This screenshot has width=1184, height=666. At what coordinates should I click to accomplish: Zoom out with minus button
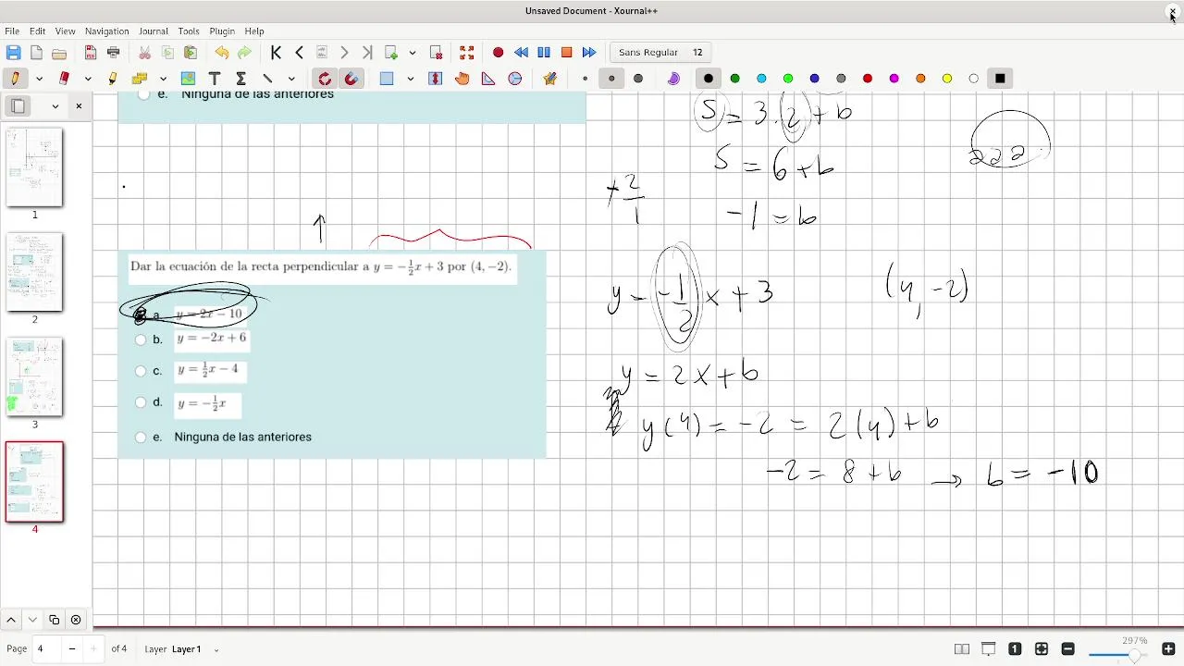point(1067,649)
